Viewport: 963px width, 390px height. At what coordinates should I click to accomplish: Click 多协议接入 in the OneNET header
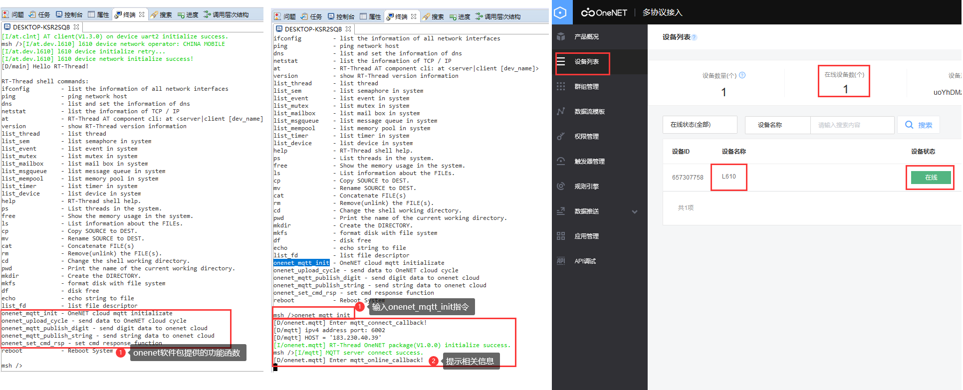pos(662,12)
